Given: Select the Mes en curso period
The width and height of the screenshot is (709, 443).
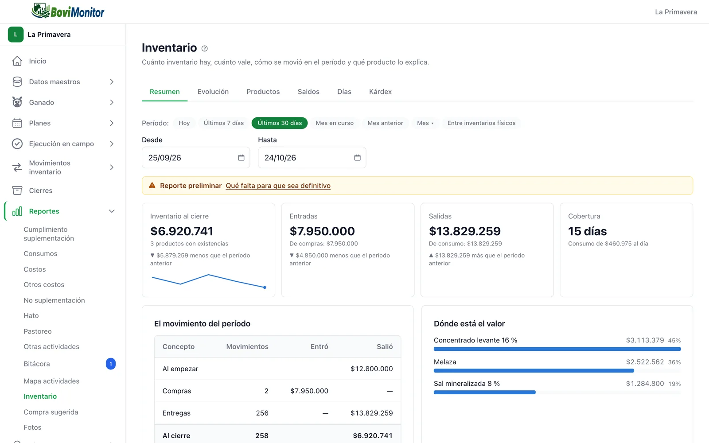Looking at the screenshot, I should pyautogui.click(x=335, y=123).
